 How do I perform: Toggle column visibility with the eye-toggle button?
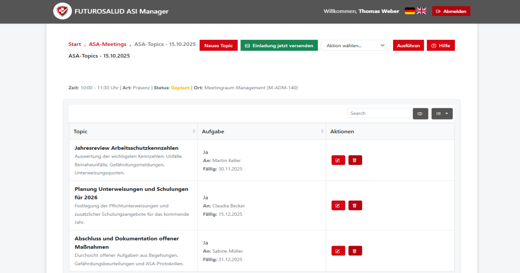click(420, 113)
